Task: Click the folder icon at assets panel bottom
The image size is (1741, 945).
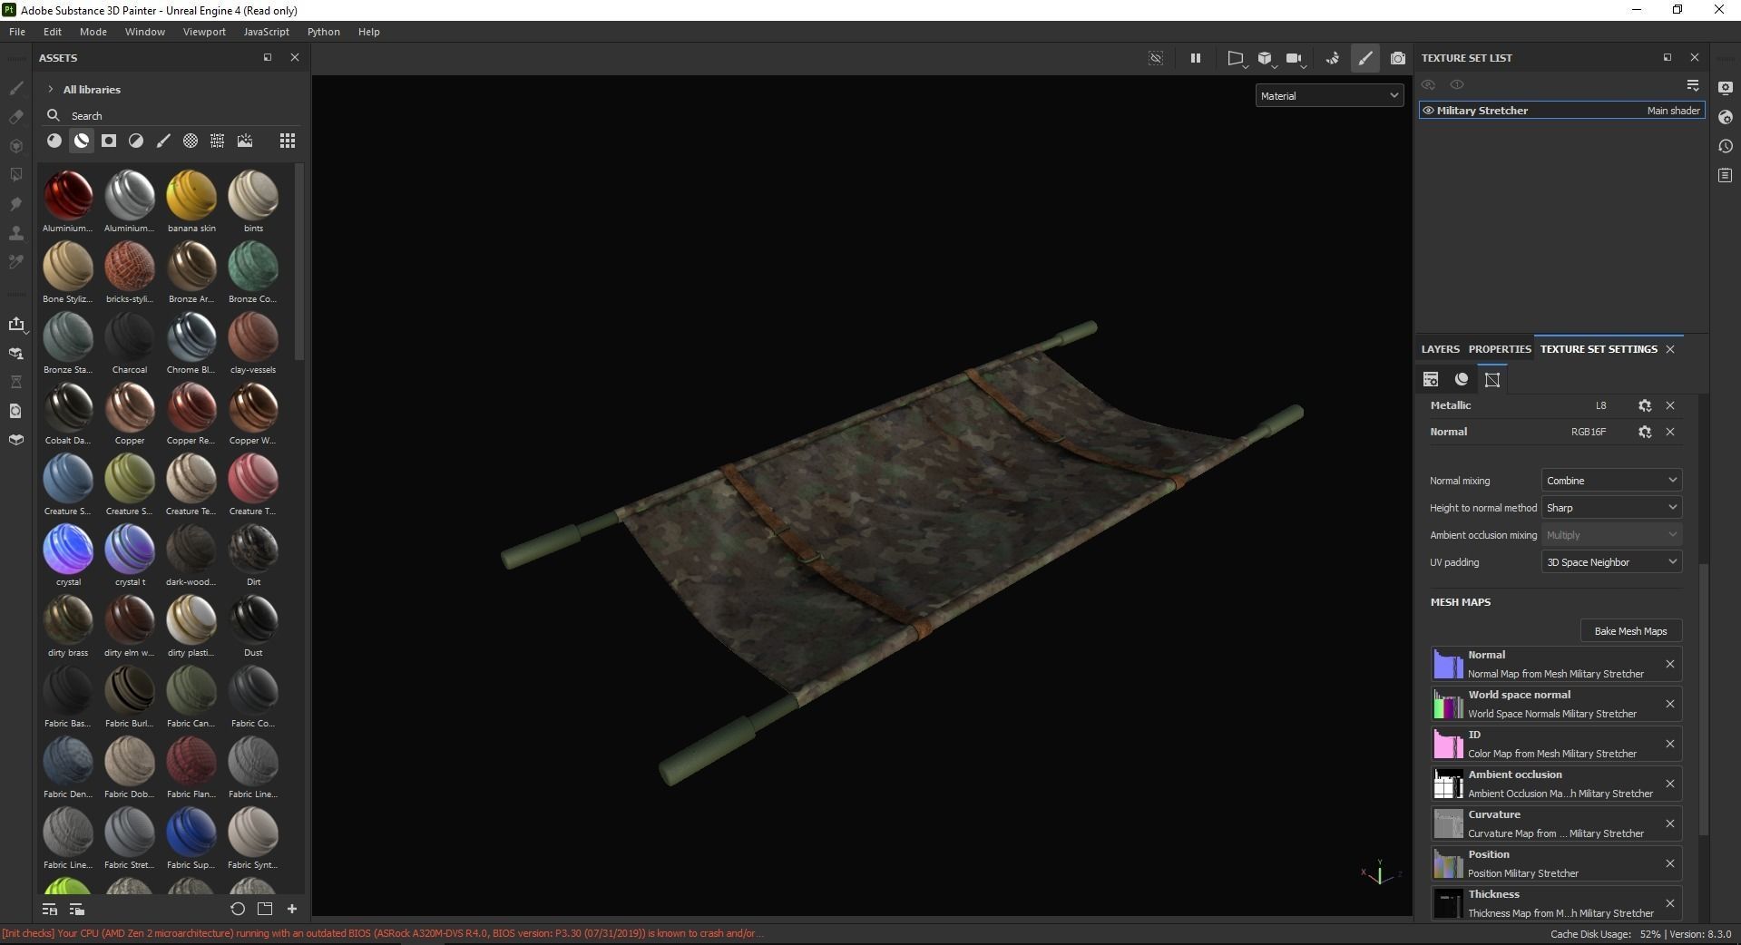Action: tap(265, 909)
